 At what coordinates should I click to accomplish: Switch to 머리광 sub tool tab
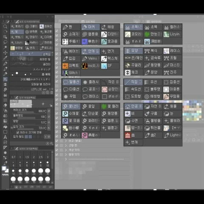point(46,42)
